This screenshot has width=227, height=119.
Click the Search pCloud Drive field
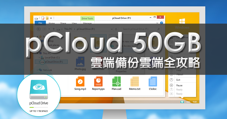coord(141,29)
